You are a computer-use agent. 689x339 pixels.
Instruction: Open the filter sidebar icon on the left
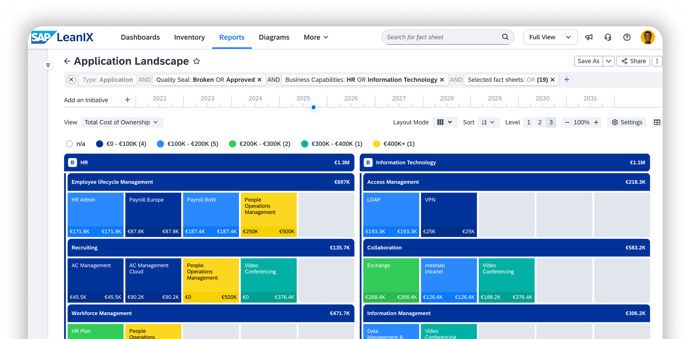[x=48, y=66]
